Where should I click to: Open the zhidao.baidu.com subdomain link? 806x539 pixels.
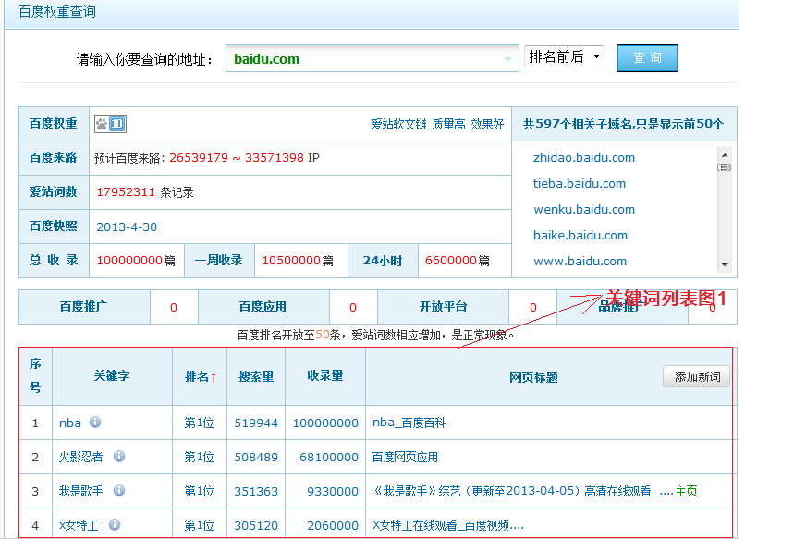coord(584,158)
